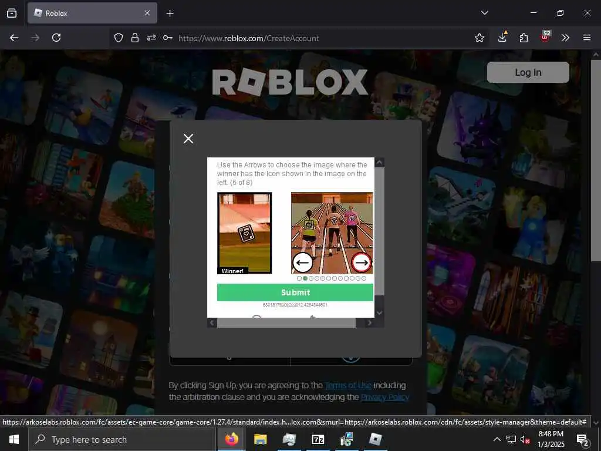Reload the current page

pyautogui.click(x=56, y=38)
